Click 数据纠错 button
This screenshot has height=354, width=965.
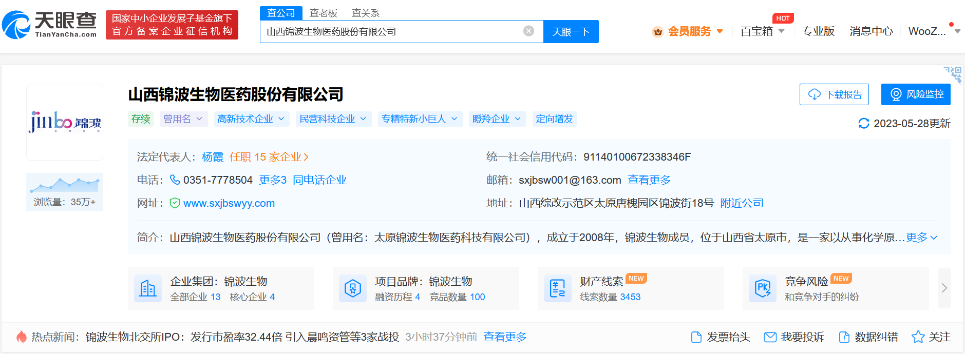coord(868,337)
